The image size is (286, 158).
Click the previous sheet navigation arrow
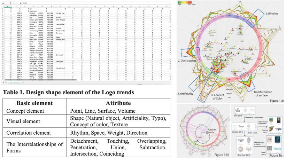(x=3, y=82)
